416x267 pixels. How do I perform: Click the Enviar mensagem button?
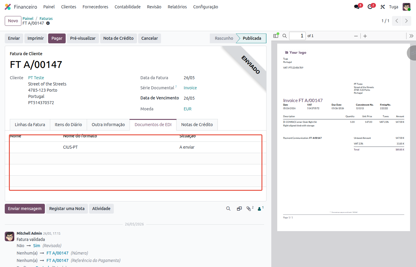(25, 209)
